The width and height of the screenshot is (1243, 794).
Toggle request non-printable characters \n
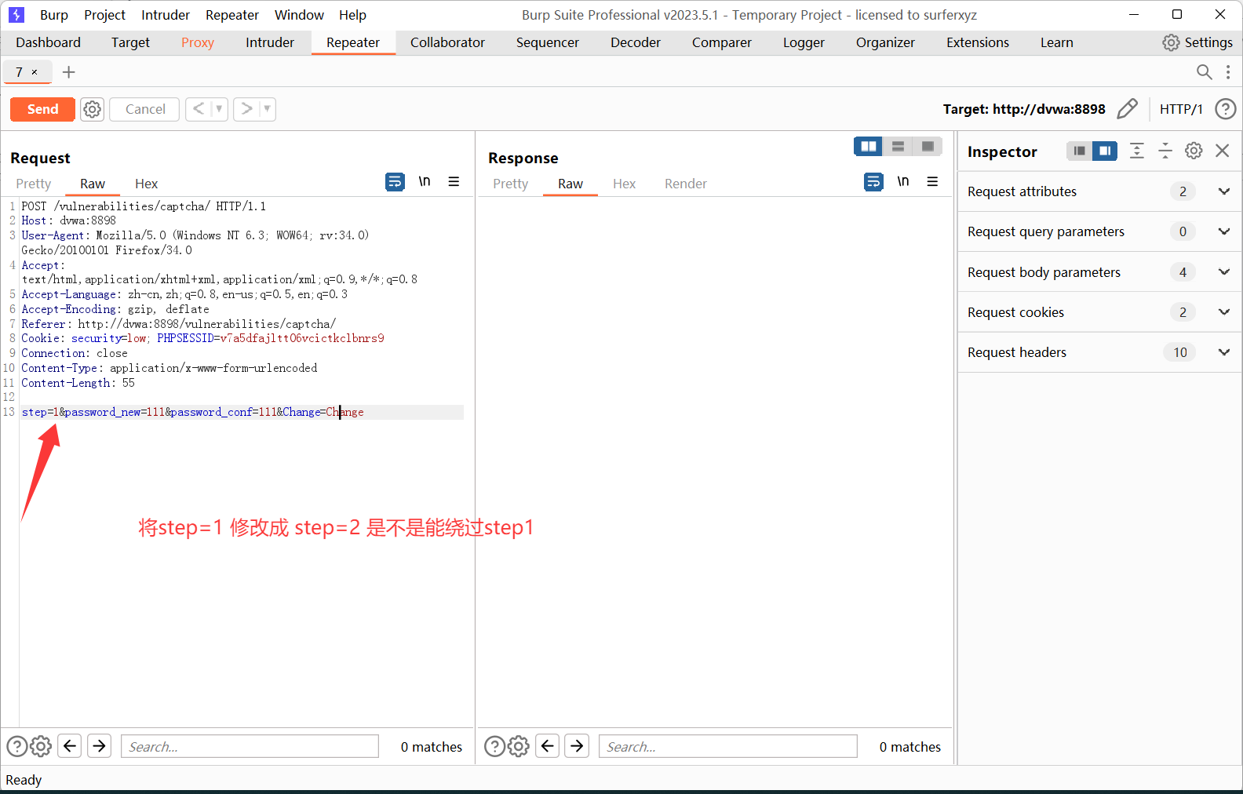tap(425, 182)
